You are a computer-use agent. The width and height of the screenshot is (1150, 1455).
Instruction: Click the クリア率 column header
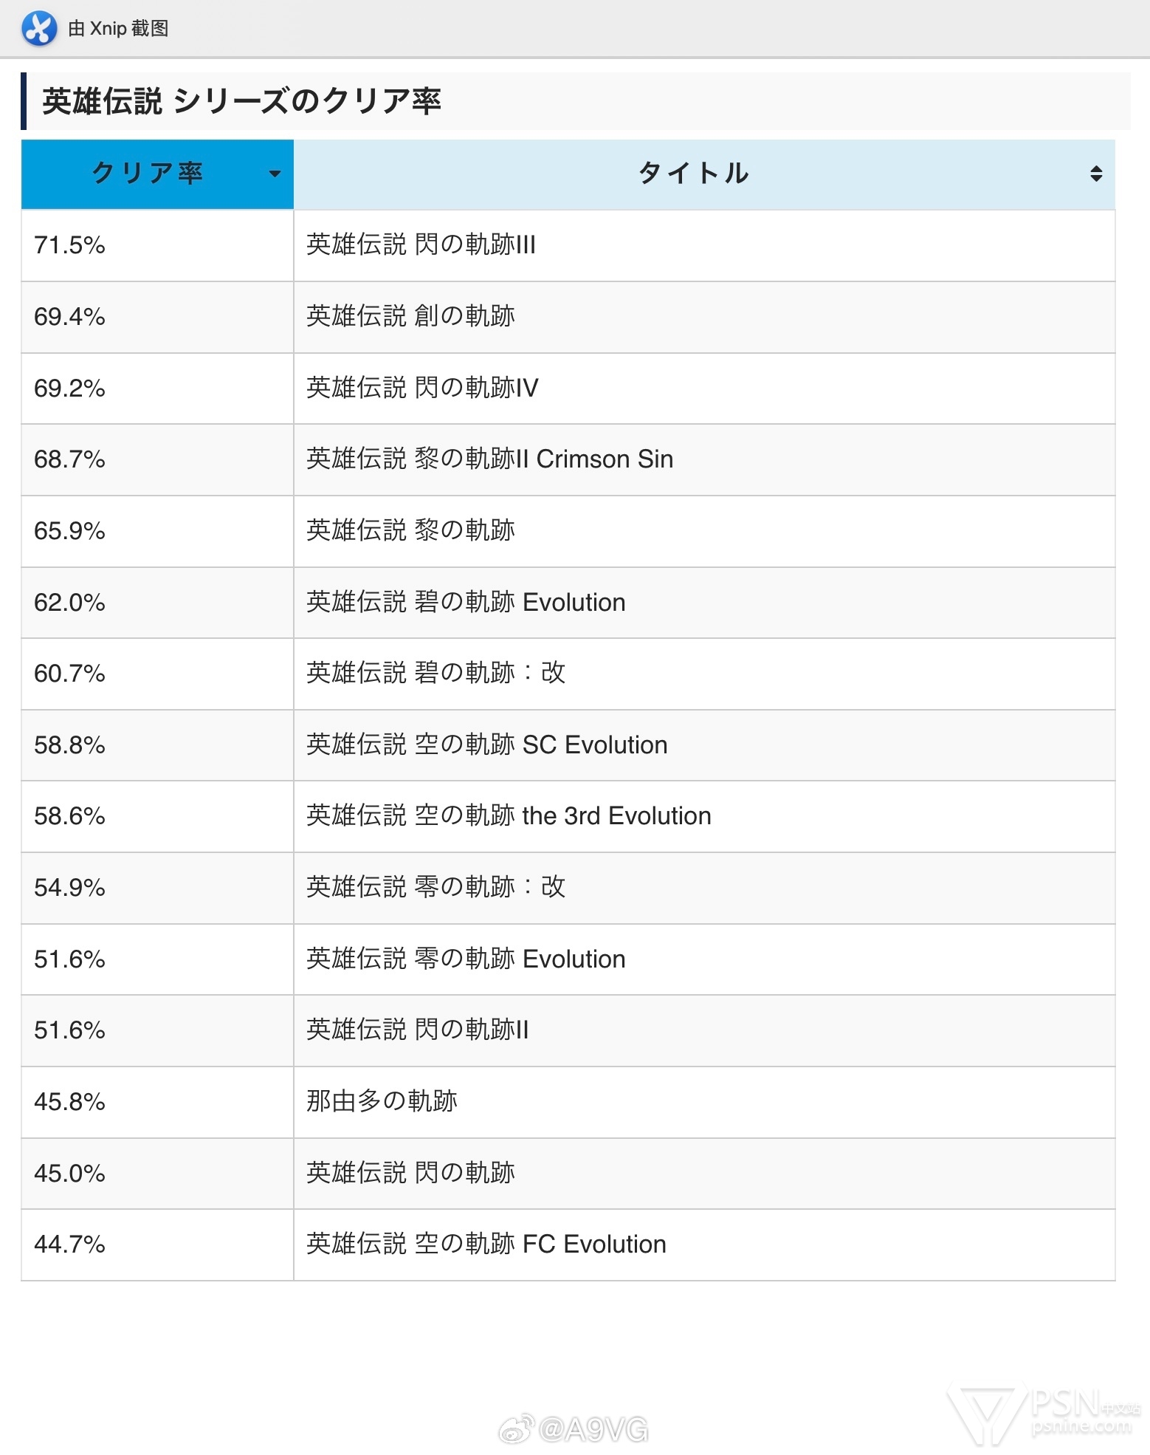click(x=157, y=174)
